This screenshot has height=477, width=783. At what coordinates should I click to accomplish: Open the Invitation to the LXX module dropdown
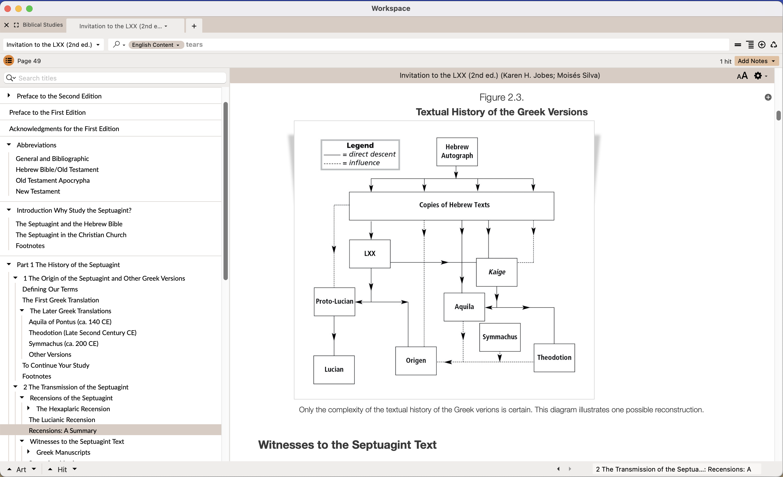click(x=53, y=45)
